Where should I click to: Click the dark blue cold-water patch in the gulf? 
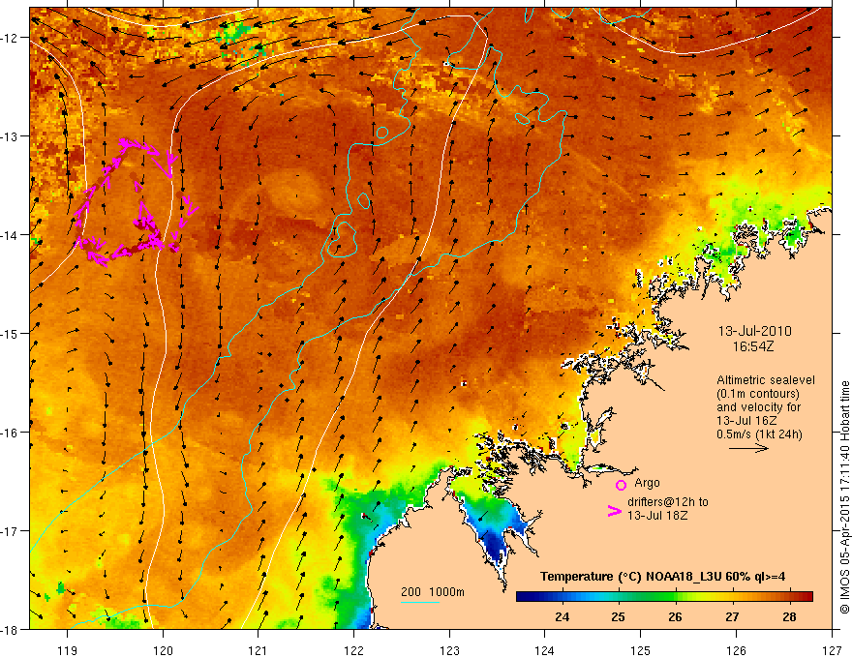click(497, 544)
